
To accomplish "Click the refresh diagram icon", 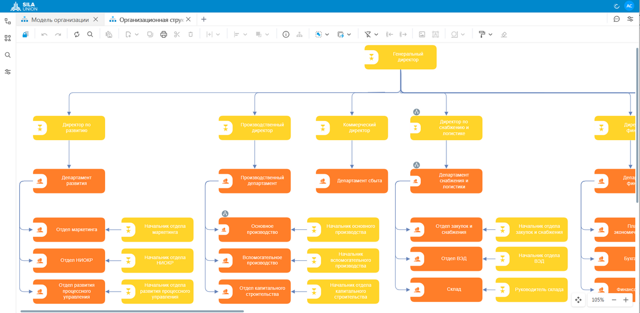I will (x=77, y=34).
